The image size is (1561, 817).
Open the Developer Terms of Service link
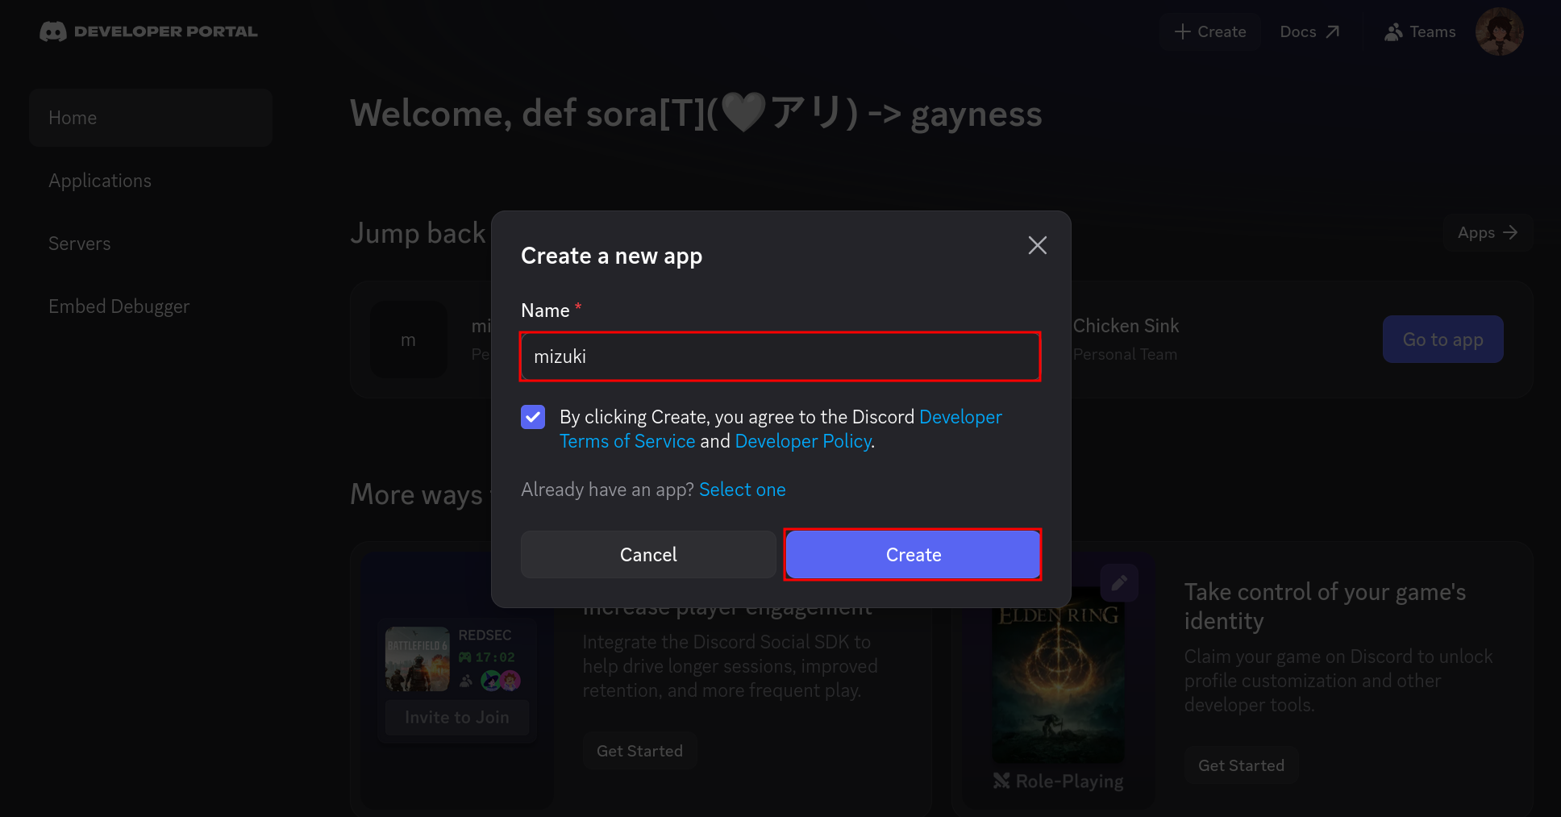pos(780,429)
